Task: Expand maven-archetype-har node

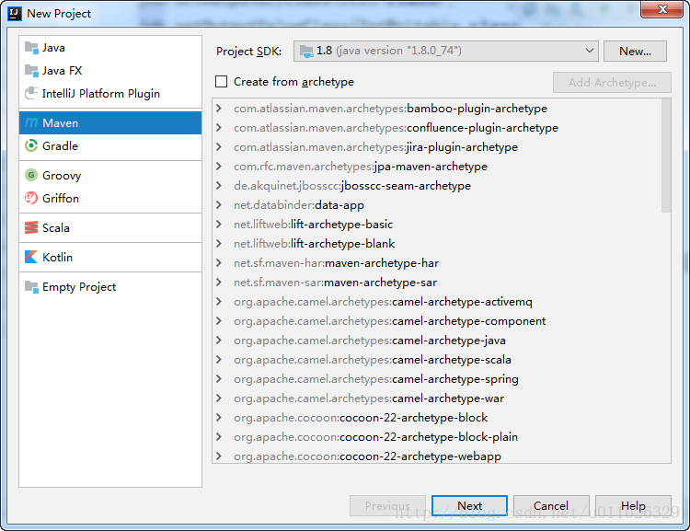Action: tap(219, 263)
